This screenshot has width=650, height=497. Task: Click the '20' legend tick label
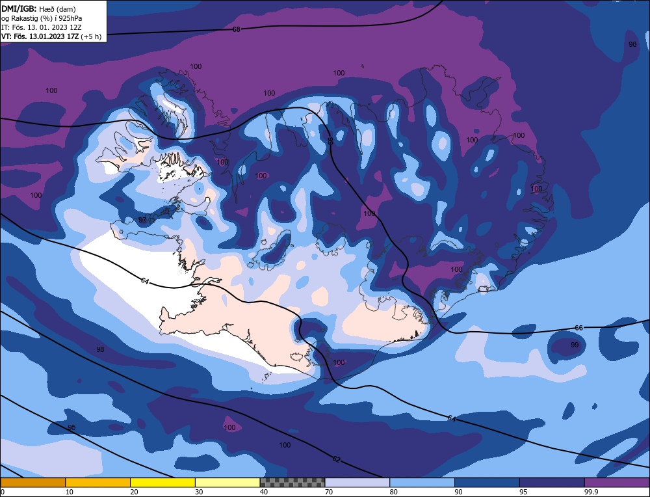[x=134, y=492]
